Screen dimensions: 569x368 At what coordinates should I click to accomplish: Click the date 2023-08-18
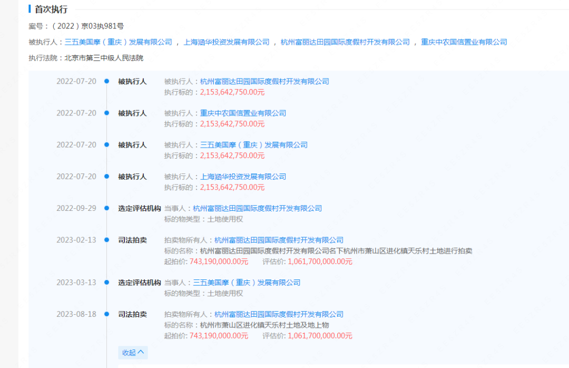[x=76, y=314]
